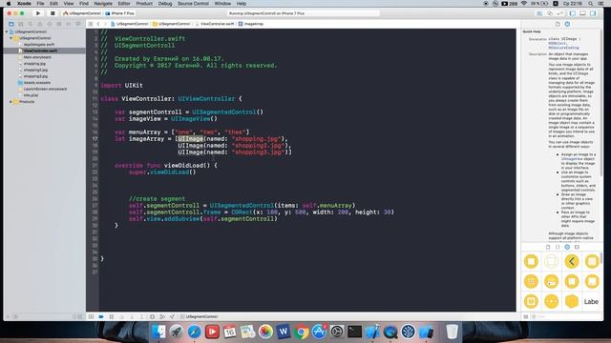Show the Media library
This screenshot has width=611, height=343.
pyautogui.click(x=577, y=247)
